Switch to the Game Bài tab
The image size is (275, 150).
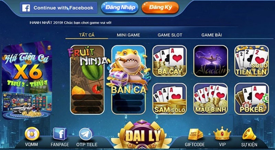pyautogui.click(x=211, y=35)
